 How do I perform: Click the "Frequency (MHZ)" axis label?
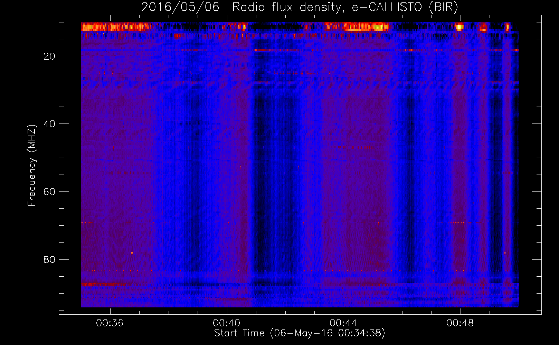tap(32, 166)
